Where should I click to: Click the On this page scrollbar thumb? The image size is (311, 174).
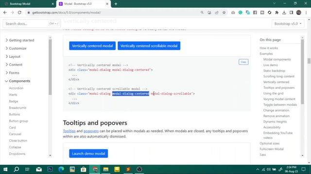tap(302, 72)
